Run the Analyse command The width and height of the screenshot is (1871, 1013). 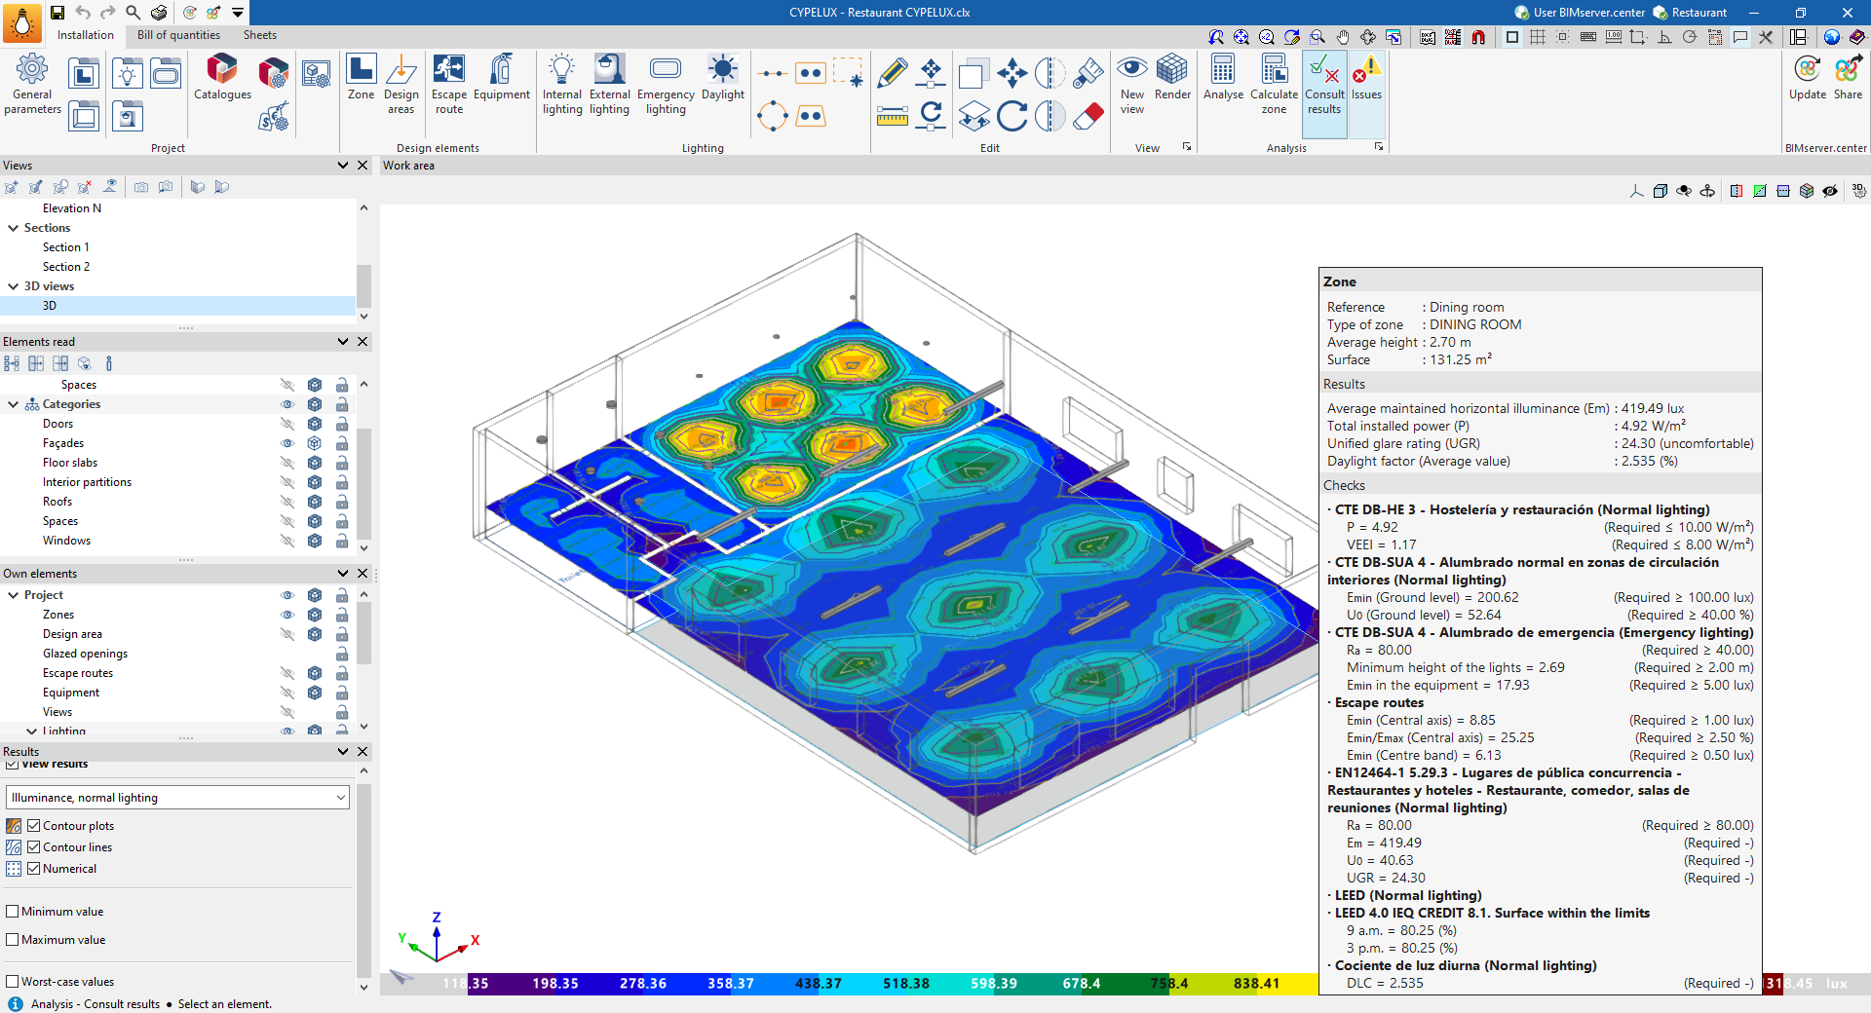[1223, 78]
